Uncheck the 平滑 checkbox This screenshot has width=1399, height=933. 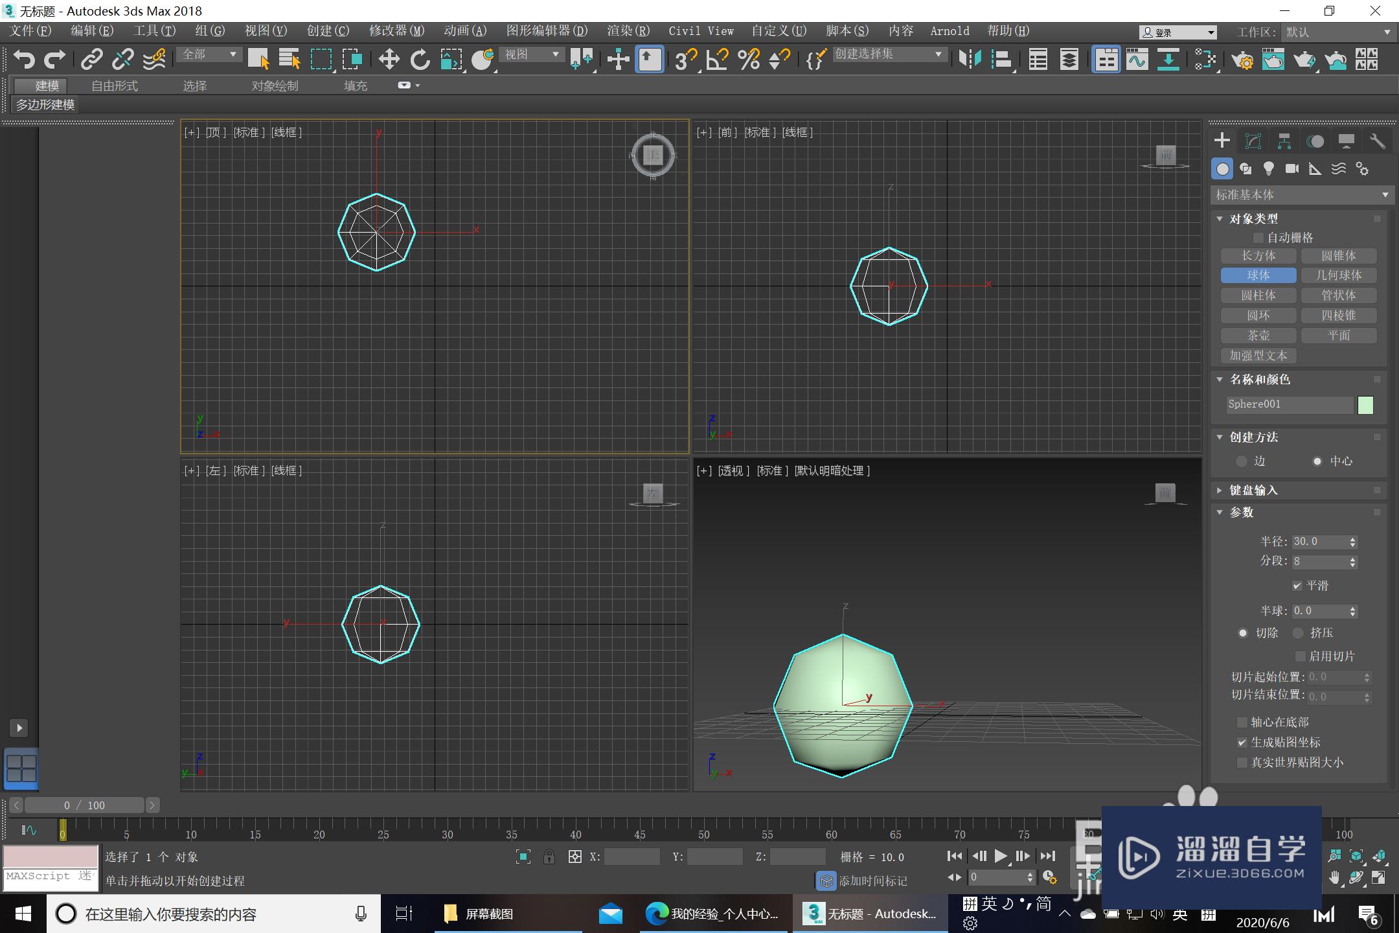[1297, 586]
